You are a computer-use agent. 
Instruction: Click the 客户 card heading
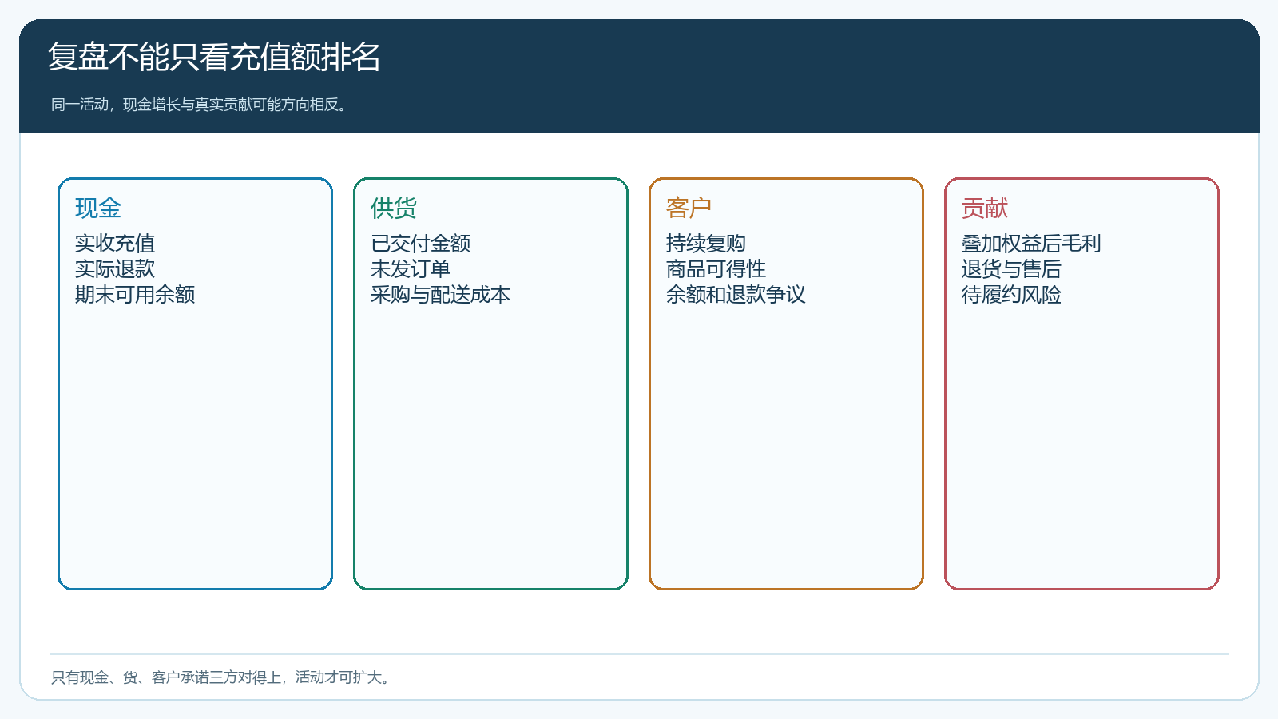(689, 208)
